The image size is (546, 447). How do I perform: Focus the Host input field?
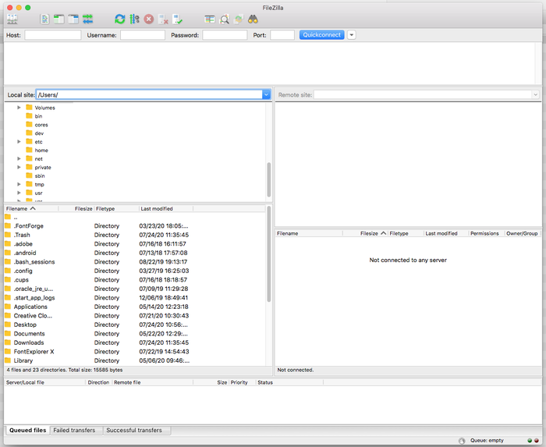(x=53, y=35)
